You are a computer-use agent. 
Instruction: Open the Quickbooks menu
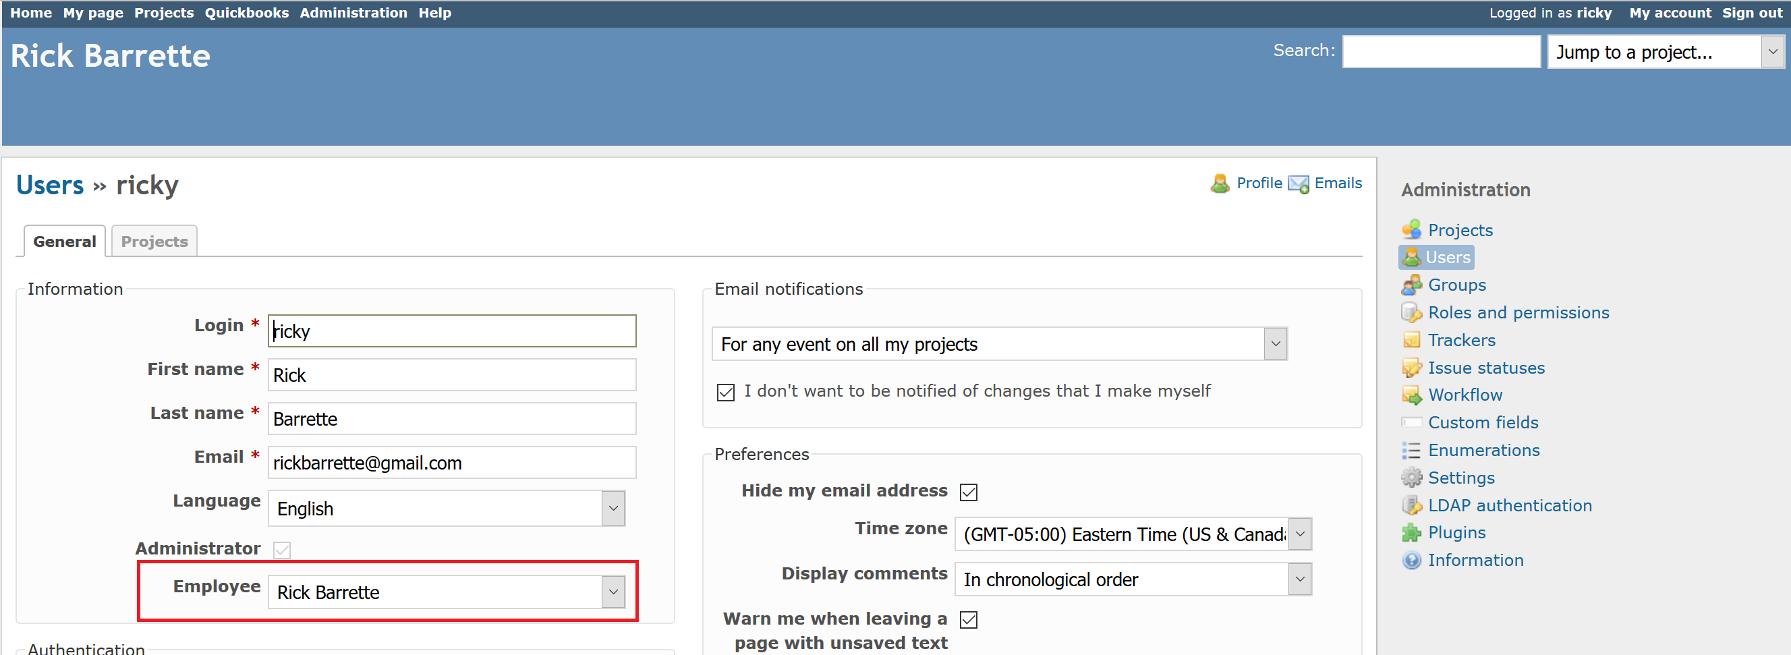pyautogui.click(x=246, y=13)
